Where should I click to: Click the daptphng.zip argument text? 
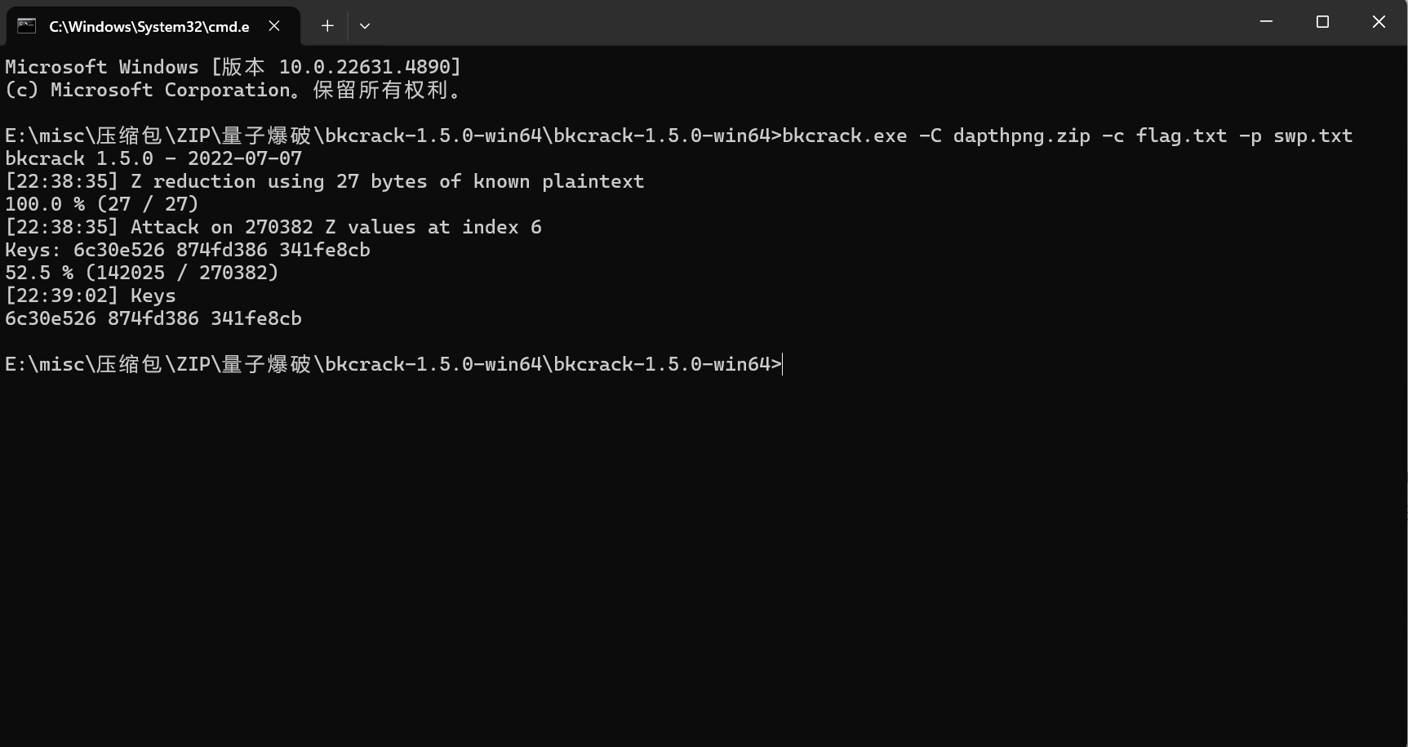pyautogui.click(x=1022, y=136)
